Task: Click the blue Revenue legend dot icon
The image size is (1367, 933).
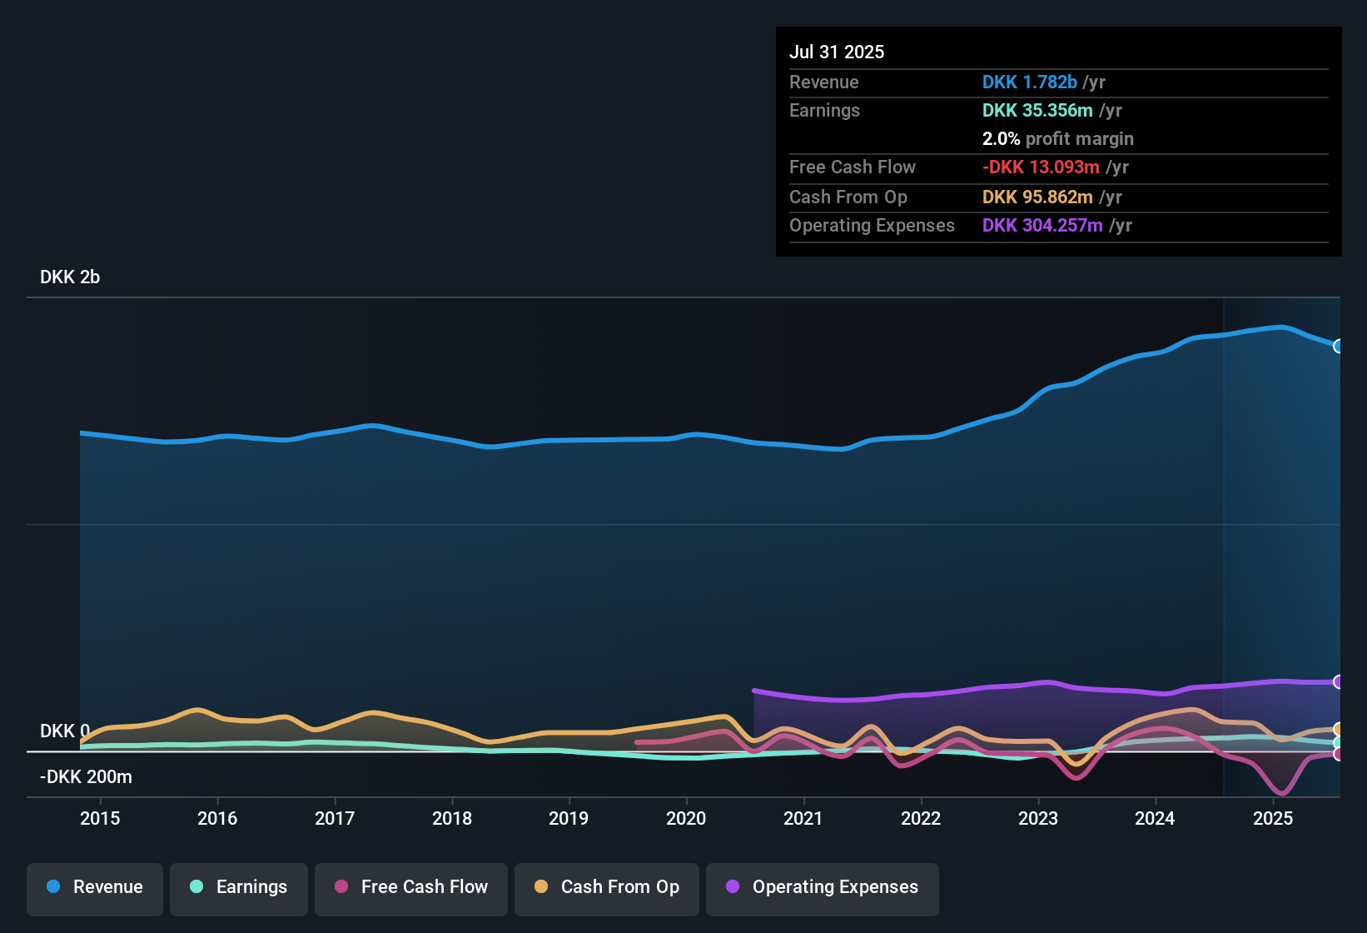Action: 52,887
